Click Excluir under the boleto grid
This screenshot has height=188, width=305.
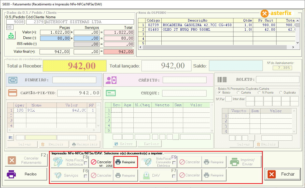pyautogui.click(x=266, y=144)
